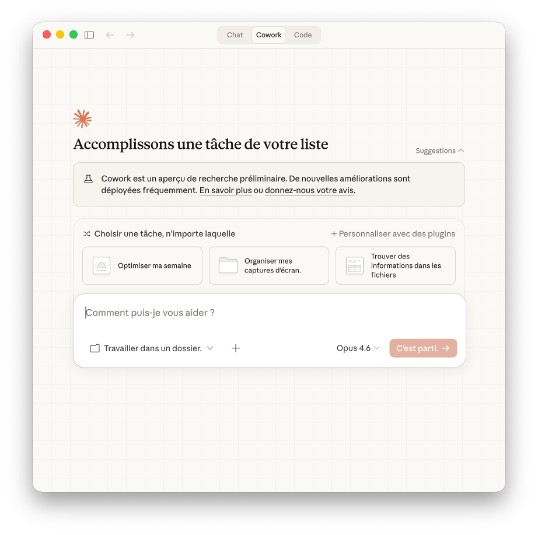Choose the Optimiser ma semaine task card

(142, 265)
